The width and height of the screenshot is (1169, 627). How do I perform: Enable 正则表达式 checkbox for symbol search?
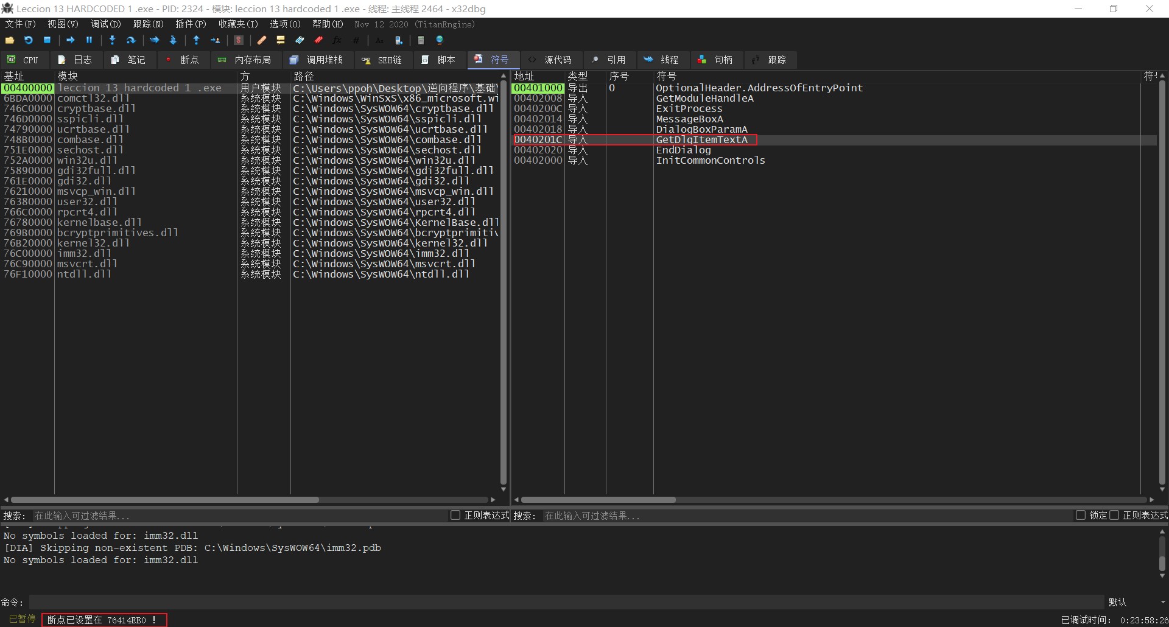pyautogui.click(x=1114, y=516)
